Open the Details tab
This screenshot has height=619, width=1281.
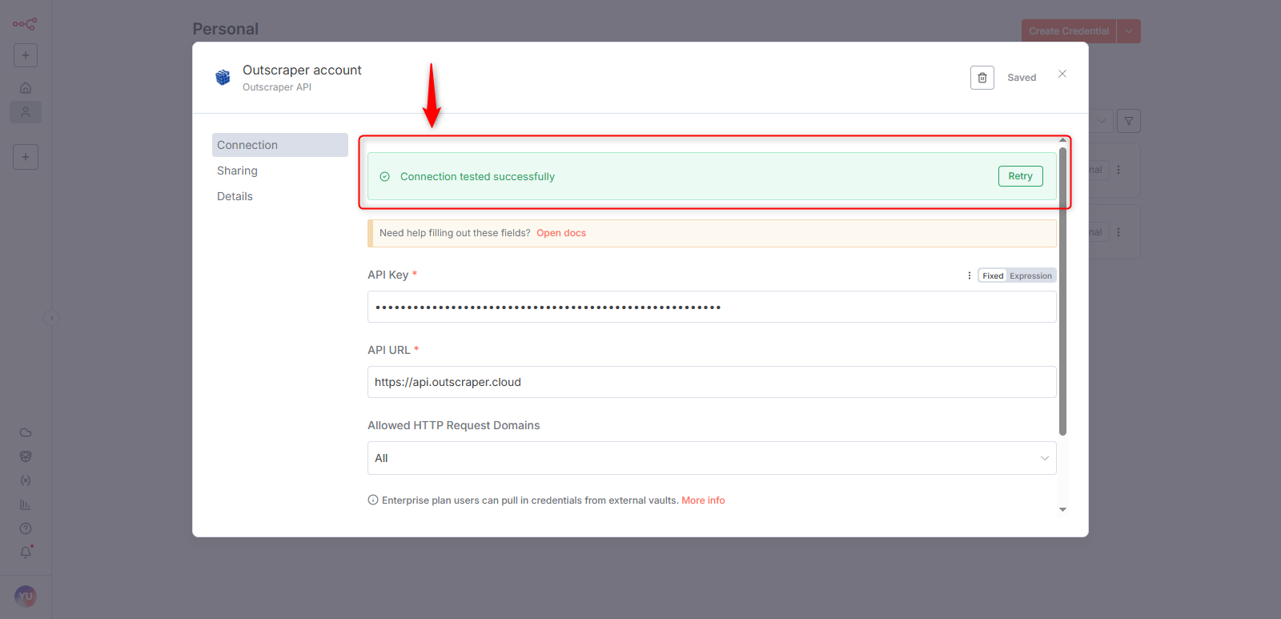[x=235, y=196]
